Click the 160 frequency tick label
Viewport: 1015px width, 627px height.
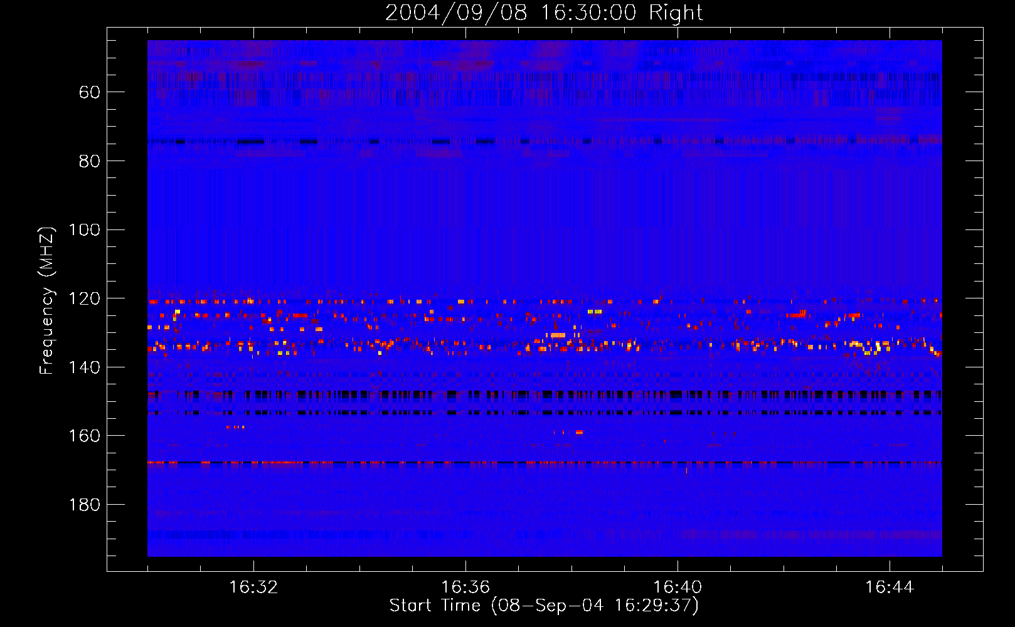tap(85, 436)
